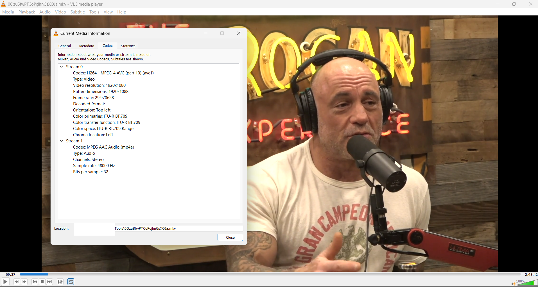The height and width of the screenshot is (287, 538).
Task: Step backward with the rewind icon
Action: (x=17, y=282)
